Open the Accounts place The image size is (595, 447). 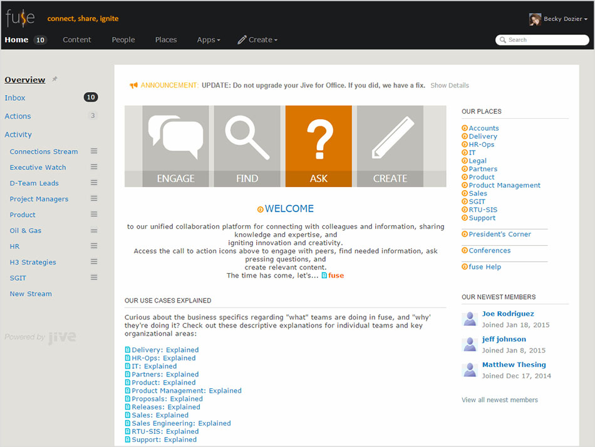(x=484, y=128)
